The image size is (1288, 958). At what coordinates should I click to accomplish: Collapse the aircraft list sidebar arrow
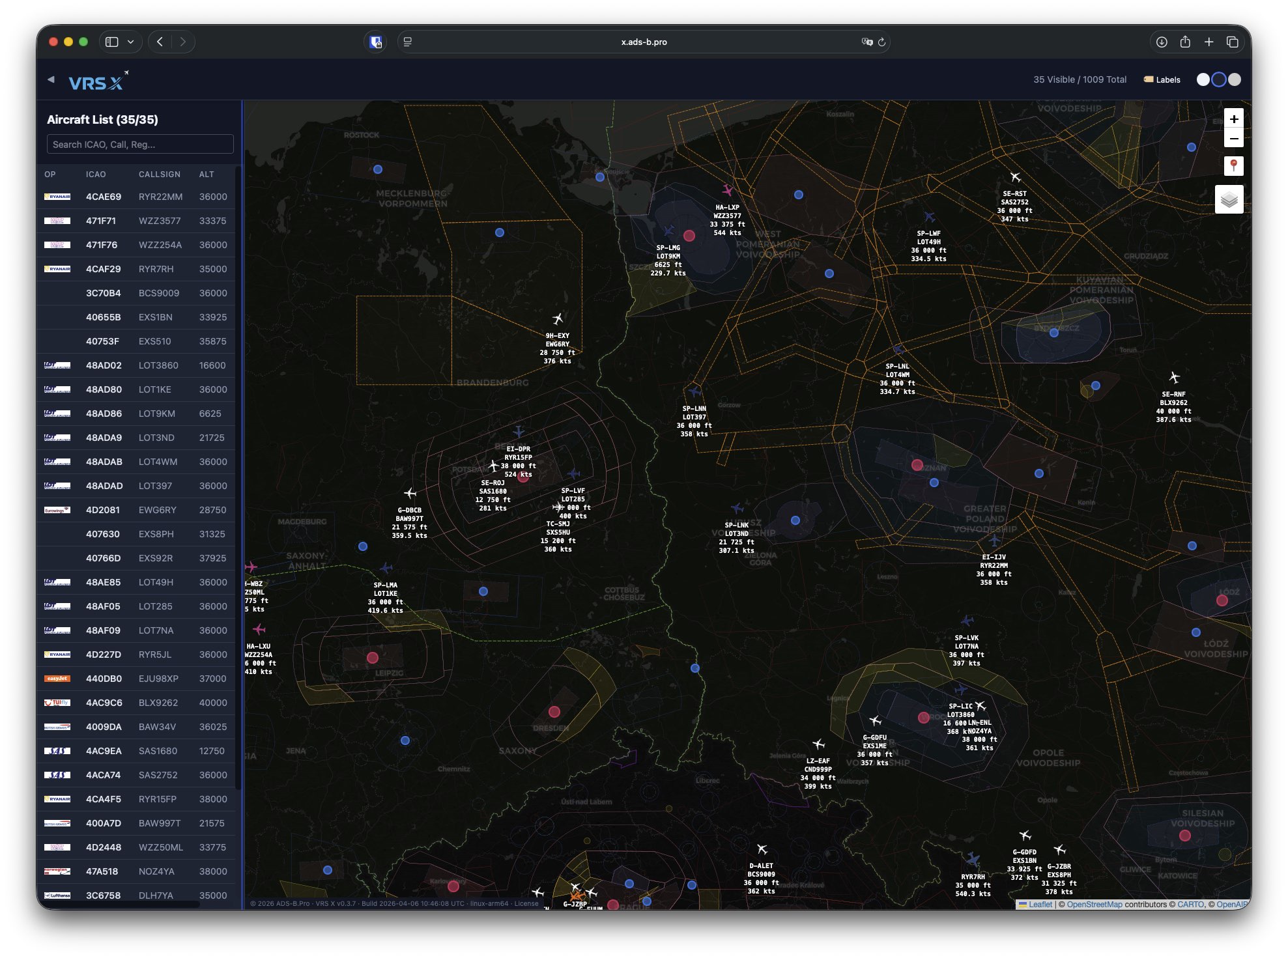coord(51,79)
